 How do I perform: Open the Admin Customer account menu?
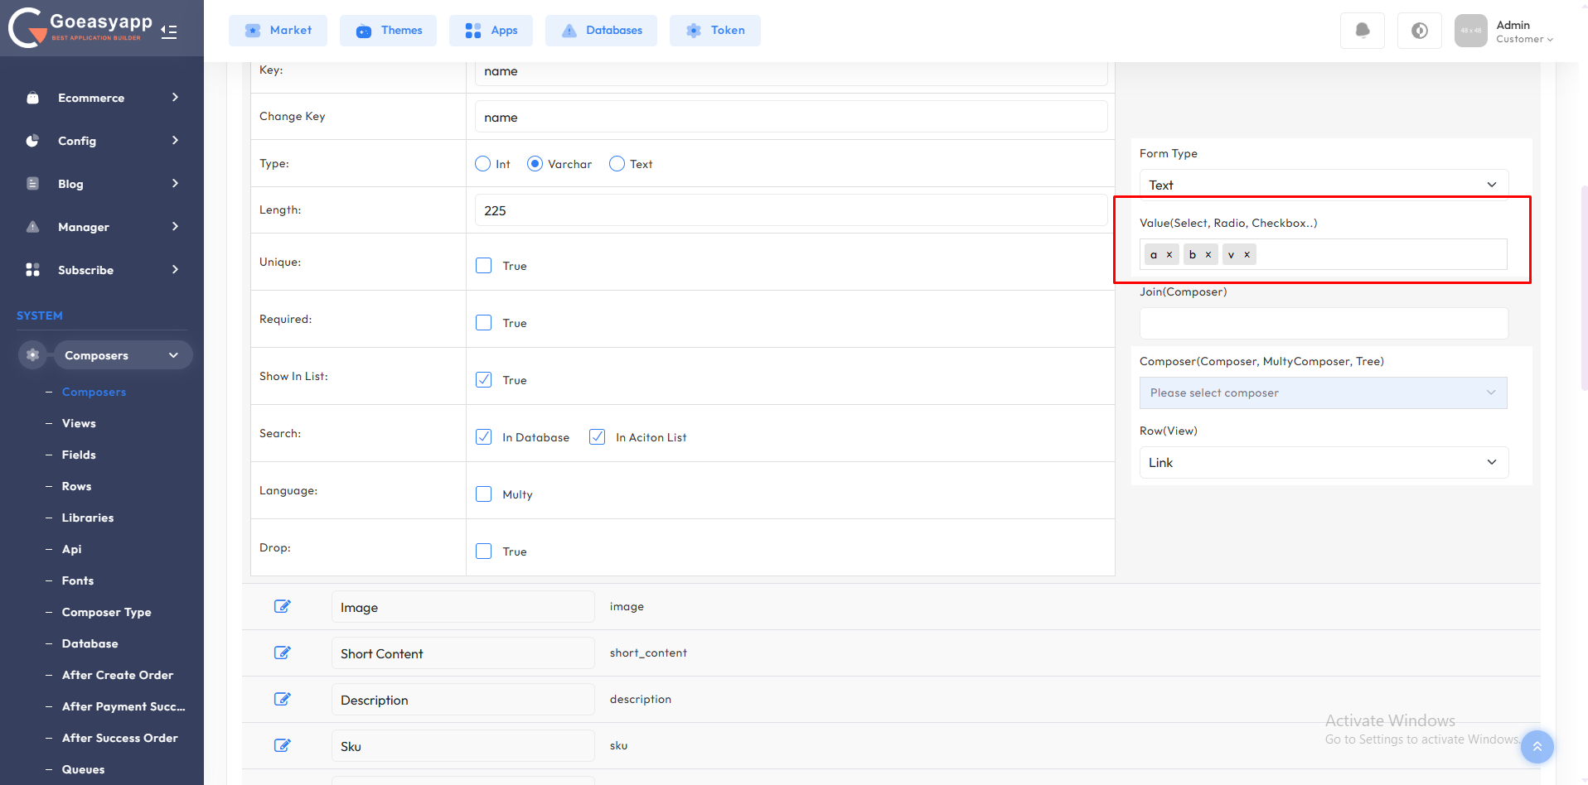pos(1523,31)
